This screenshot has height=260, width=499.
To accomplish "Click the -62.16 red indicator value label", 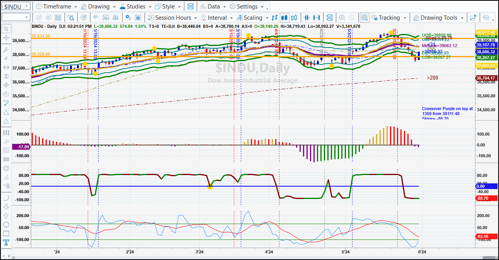I will tap(486, 236).
